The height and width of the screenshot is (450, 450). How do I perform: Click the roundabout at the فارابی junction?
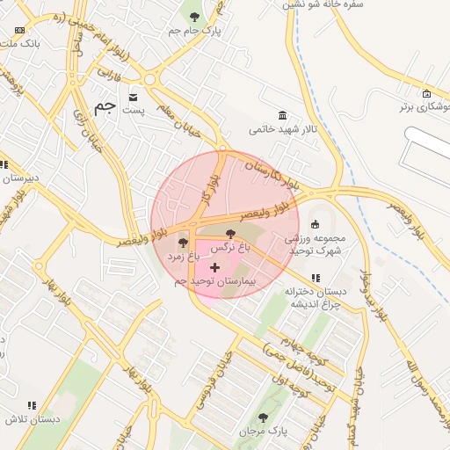click(149, 79)
